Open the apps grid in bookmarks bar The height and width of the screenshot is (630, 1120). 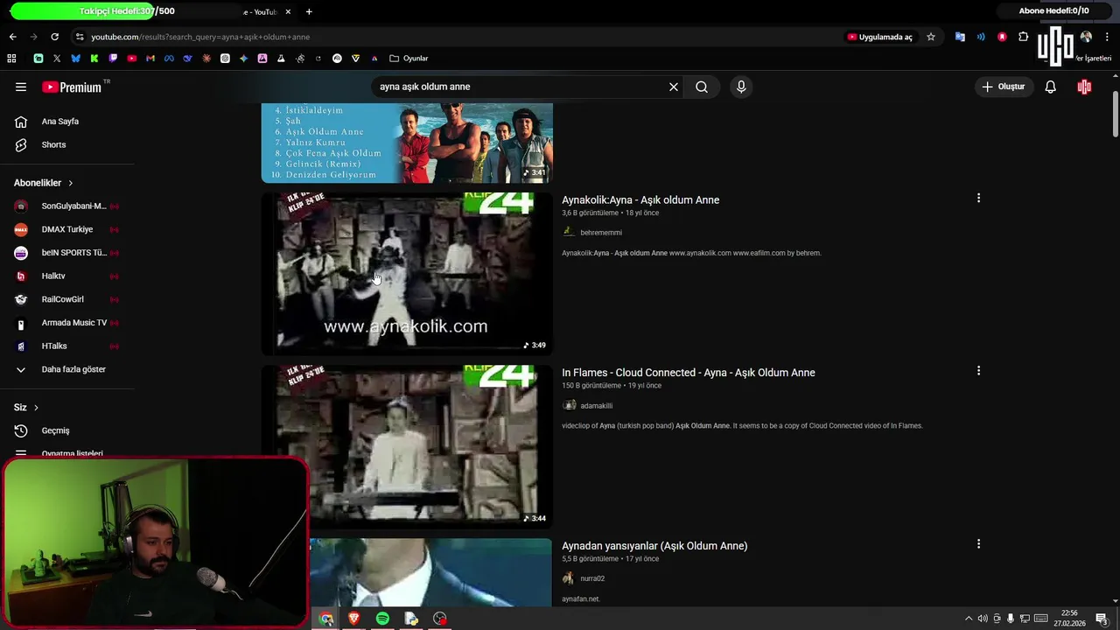pos(11,58)
